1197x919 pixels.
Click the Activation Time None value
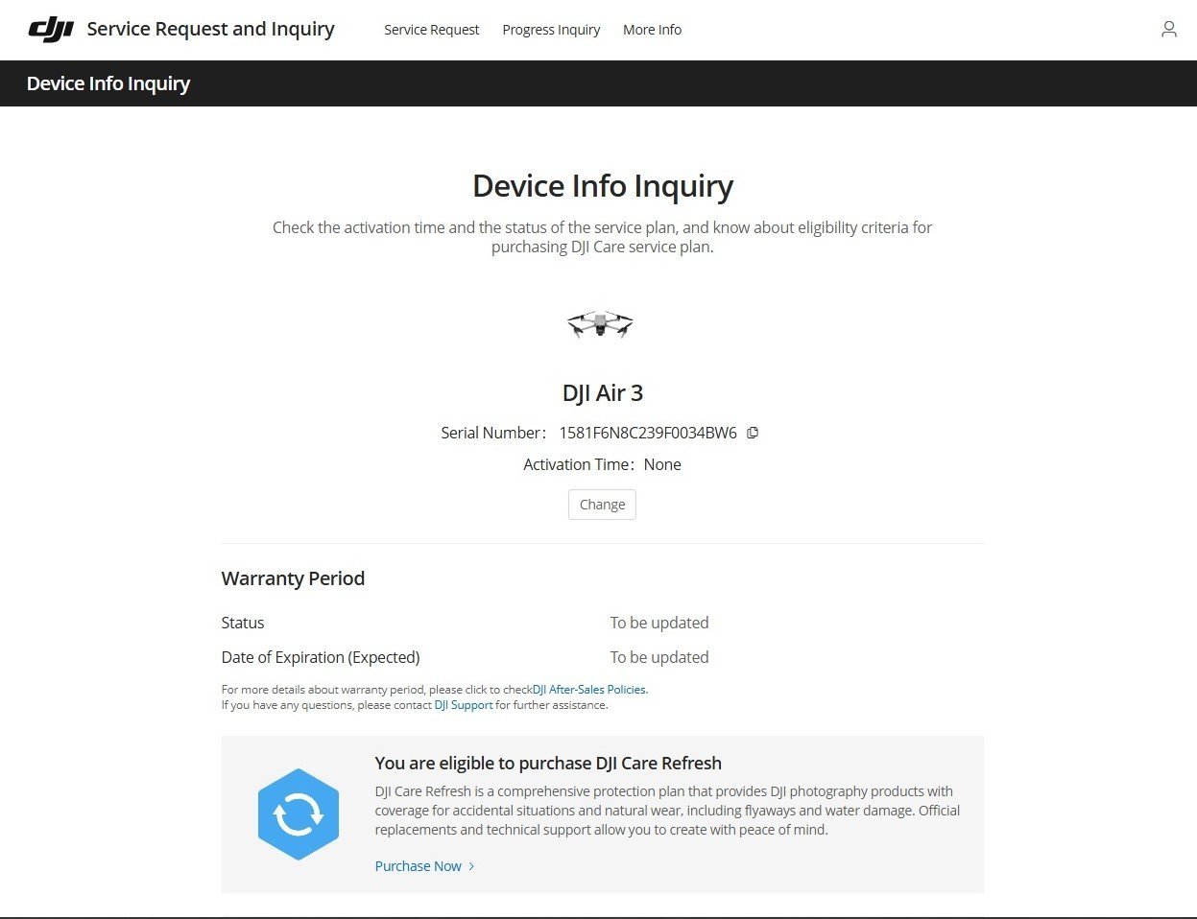[x=662, y=464]
